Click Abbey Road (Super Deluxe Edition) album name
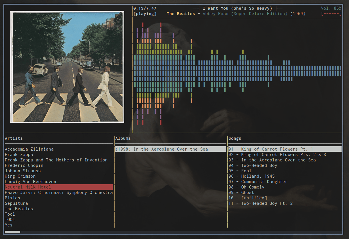Viewport: 349px width, 239px height. (245, 14)
